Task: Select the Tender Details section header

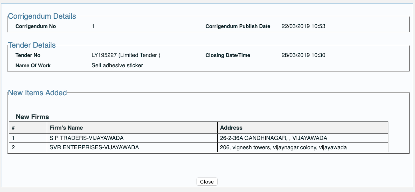Action: pyautogui.click(x=32, y=45)
